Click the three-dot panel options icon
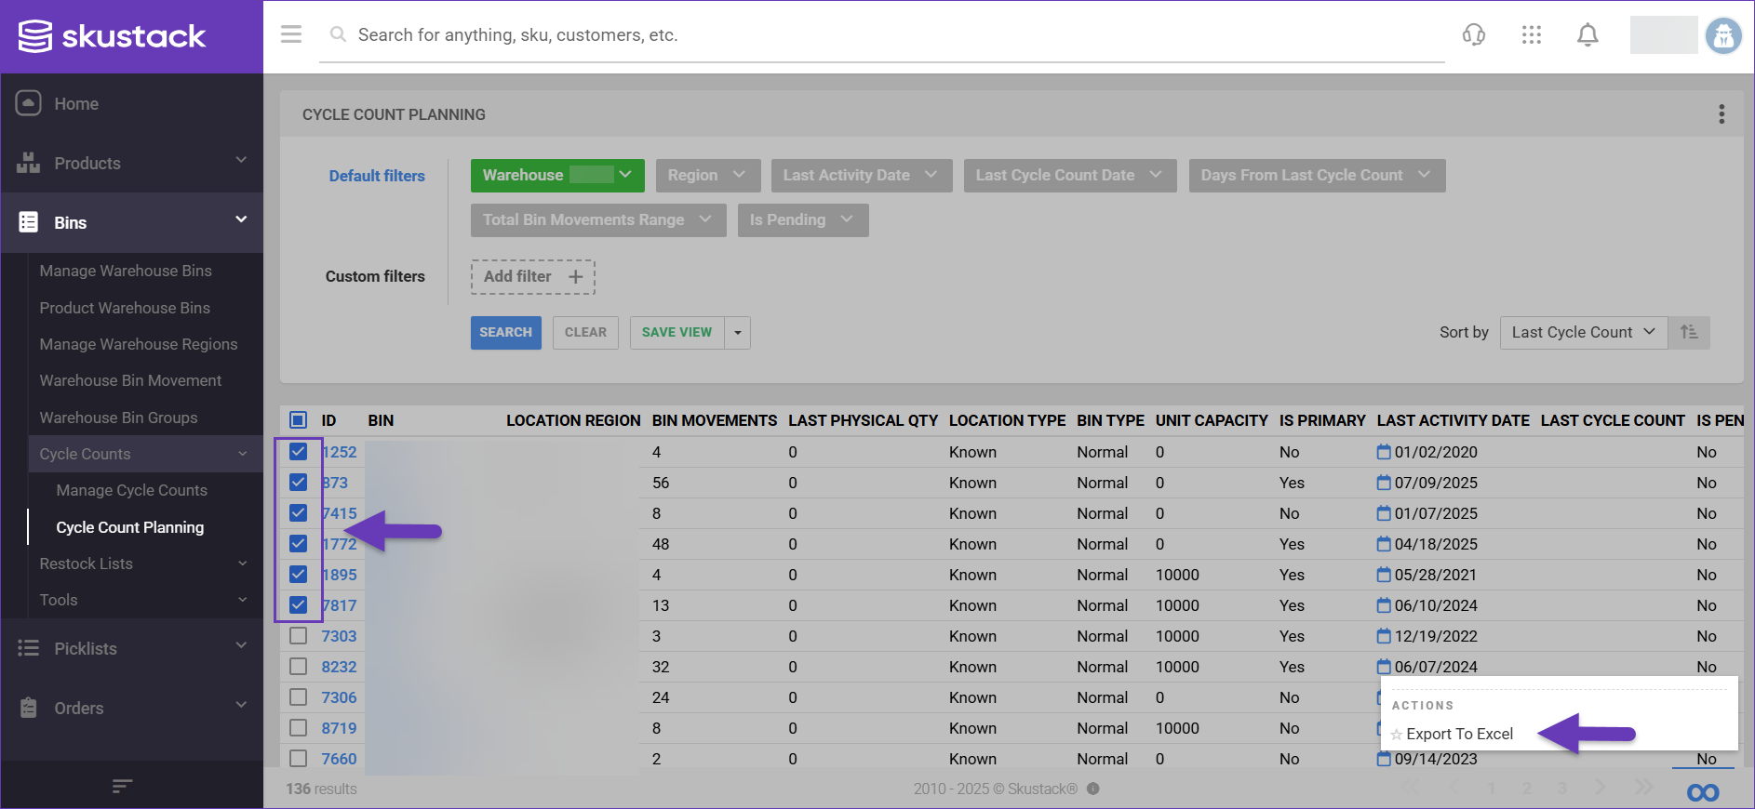The width and height of the screenshot is (1755, 809). click(x=1722, y=114)
